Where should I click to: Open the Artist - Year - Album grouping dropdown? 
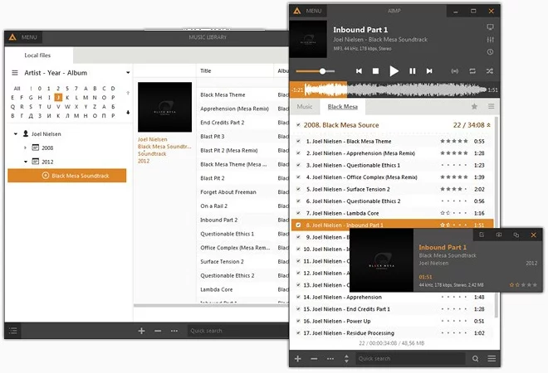click(128, 73)
